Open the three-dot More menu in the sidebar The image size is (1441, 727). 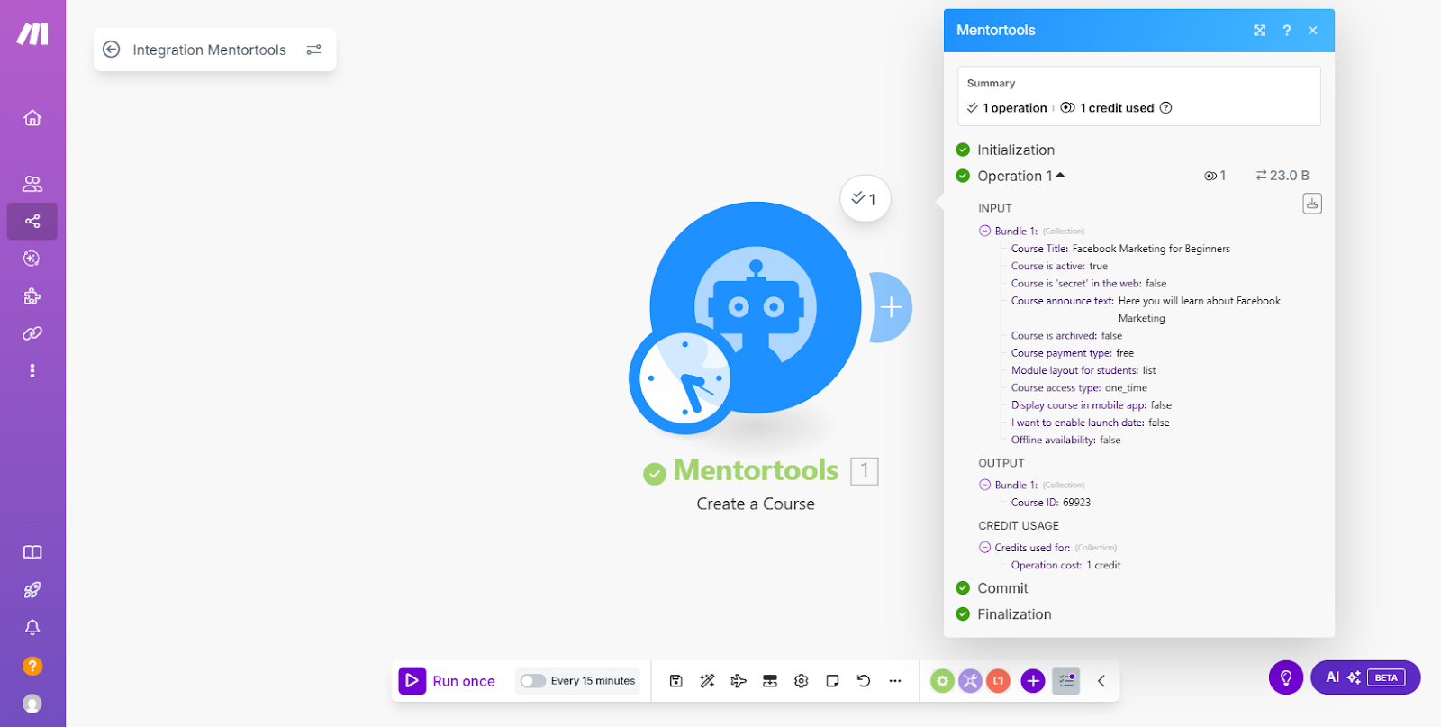coord(32,370)
